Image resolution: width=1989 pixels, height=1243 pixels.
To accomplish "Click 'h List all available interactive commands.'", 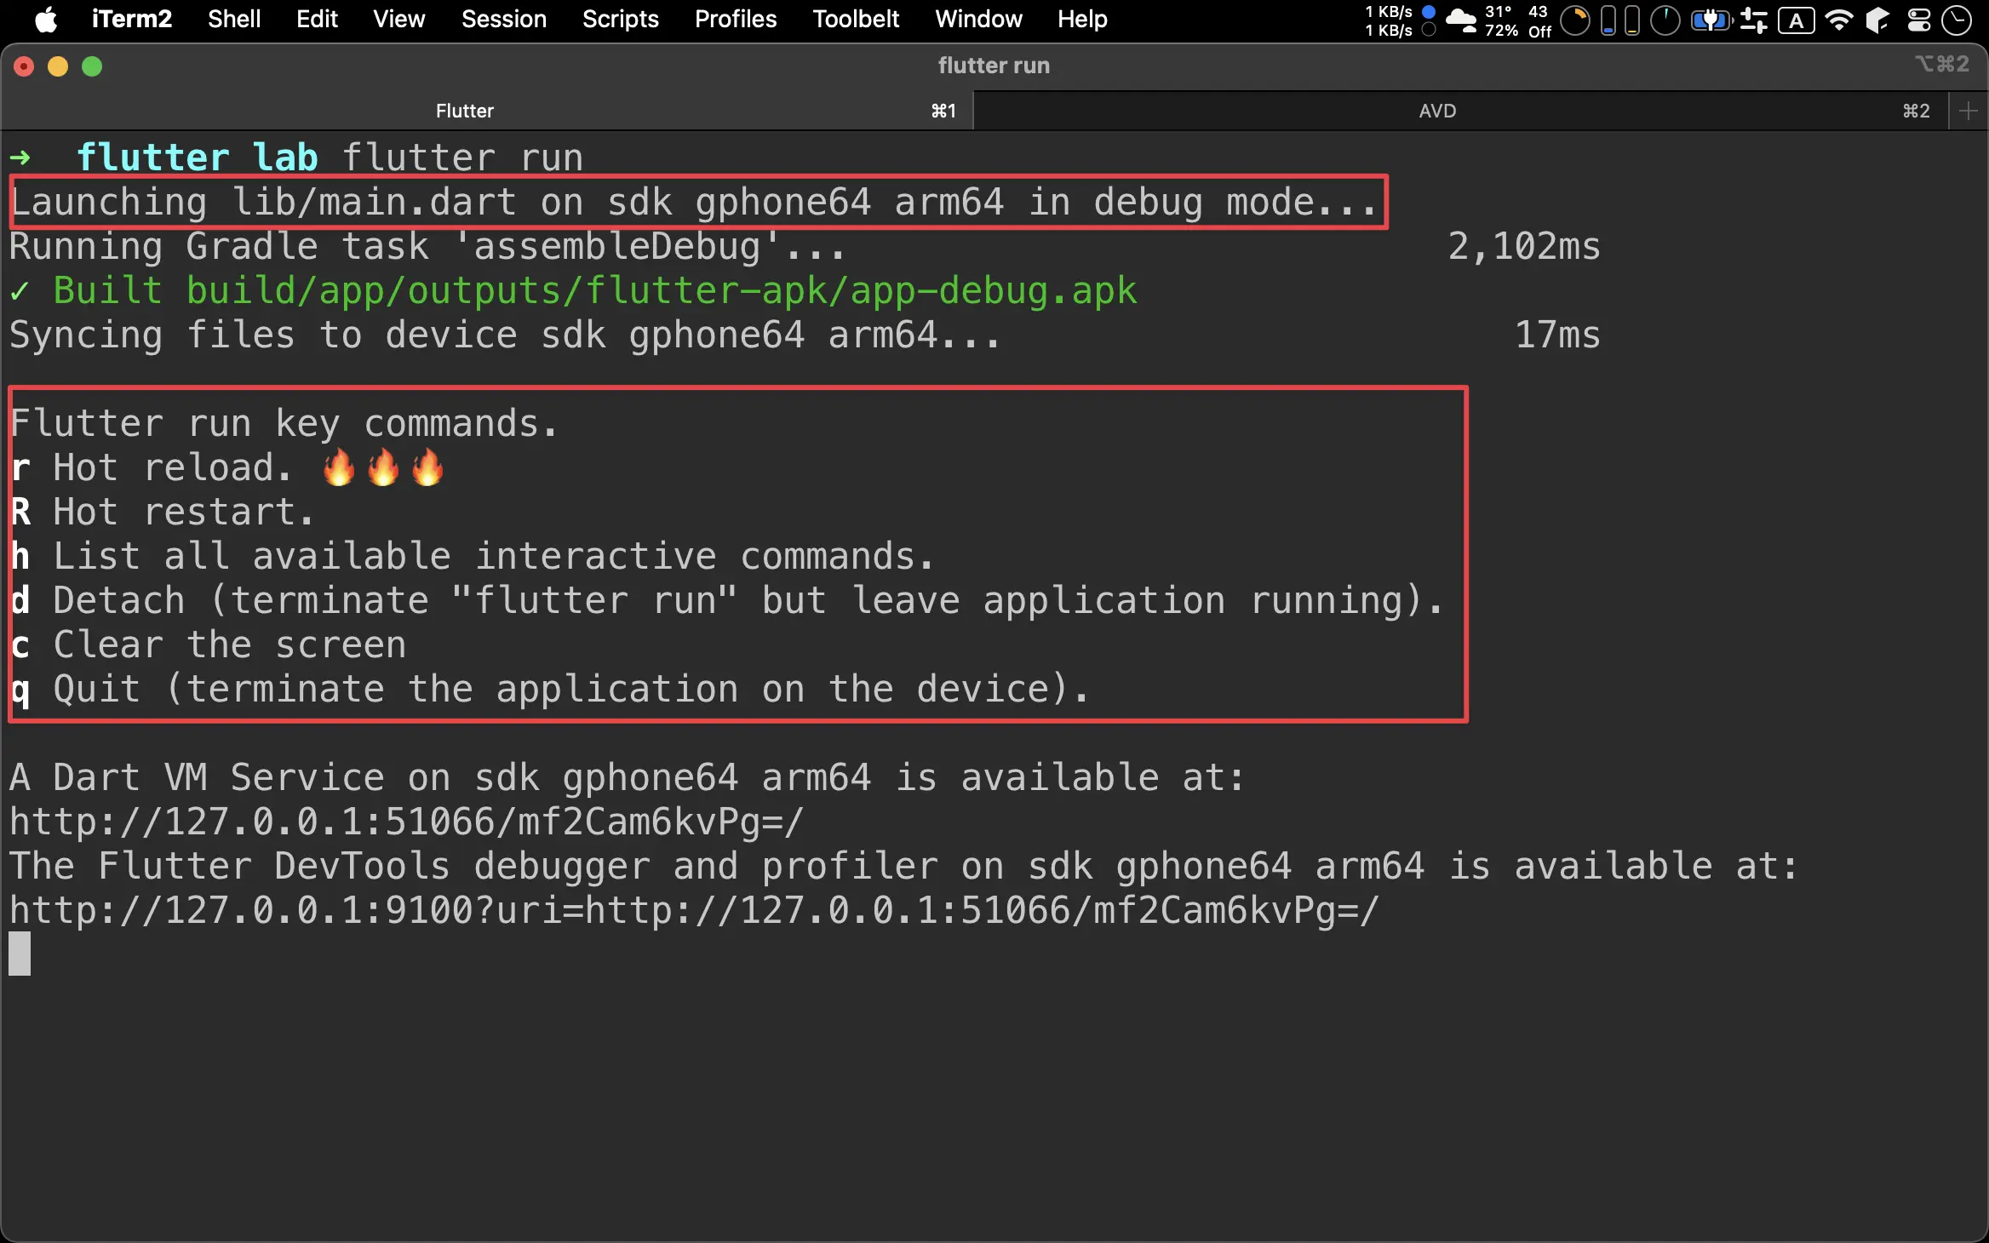I will point(473,557).
